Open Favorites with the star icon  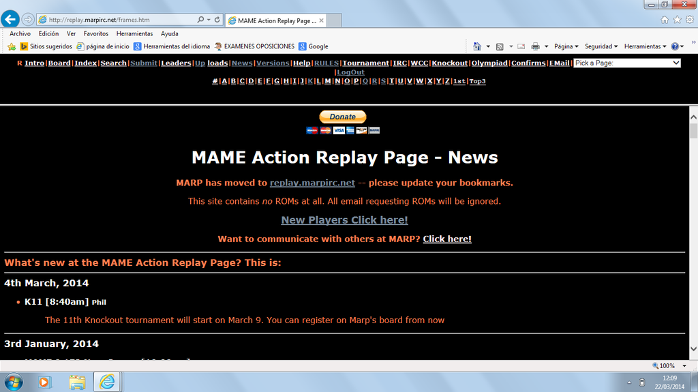pos(677,20)
